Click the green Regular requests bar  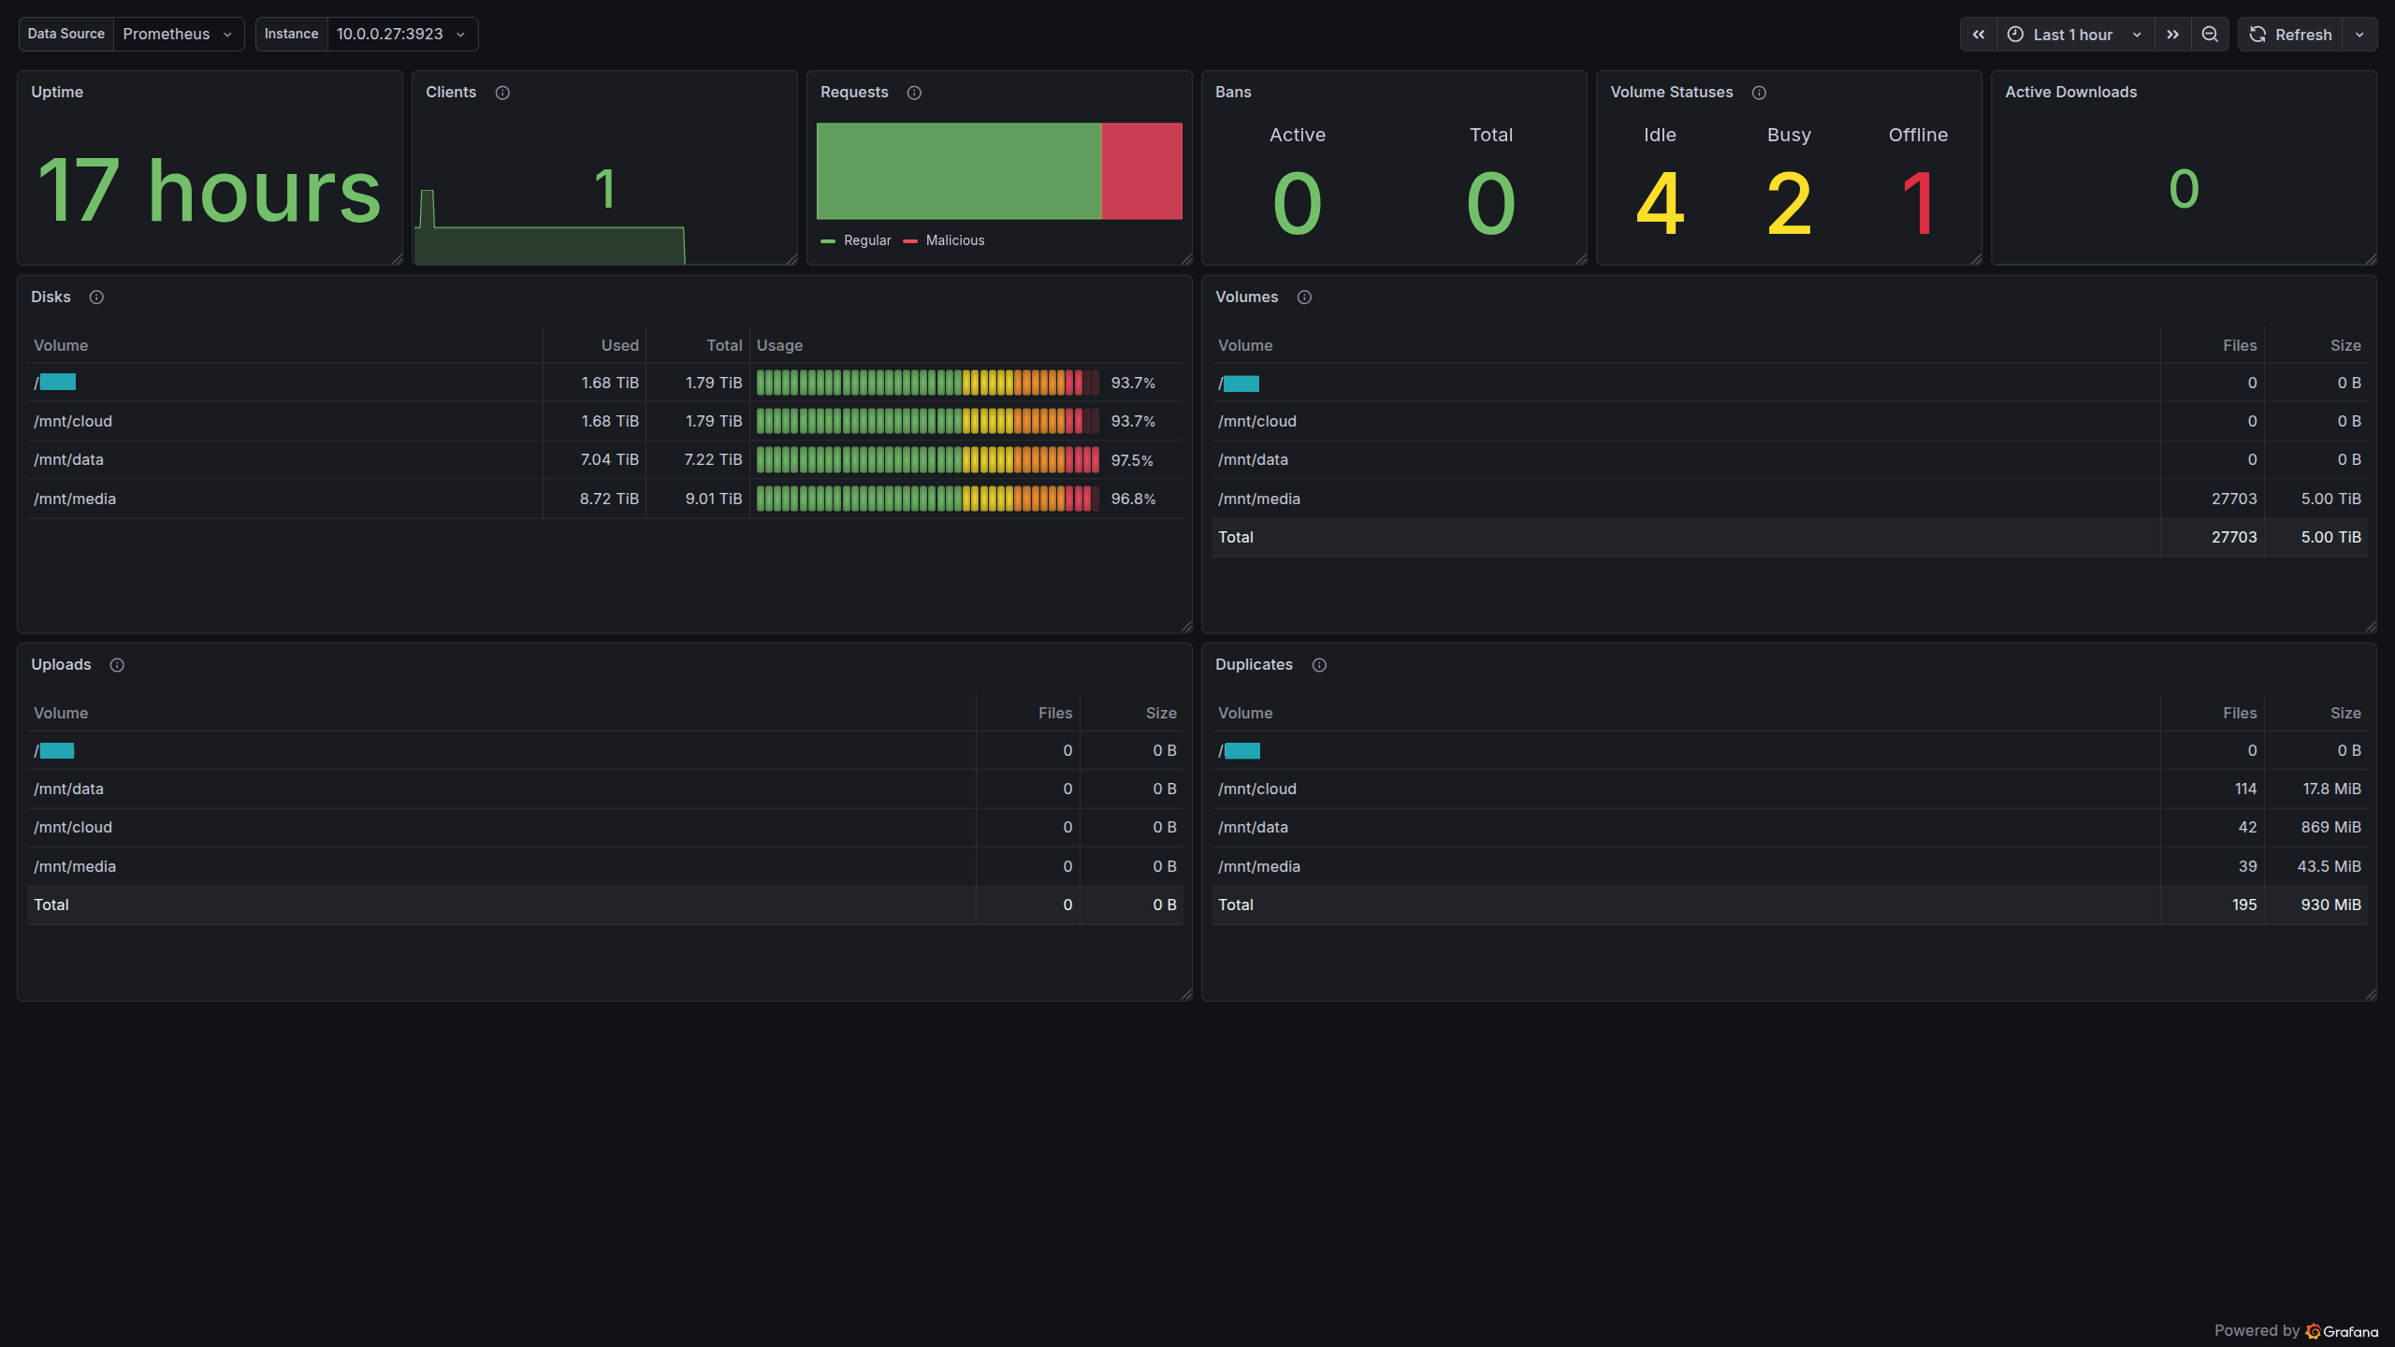(x=959, y=171)
